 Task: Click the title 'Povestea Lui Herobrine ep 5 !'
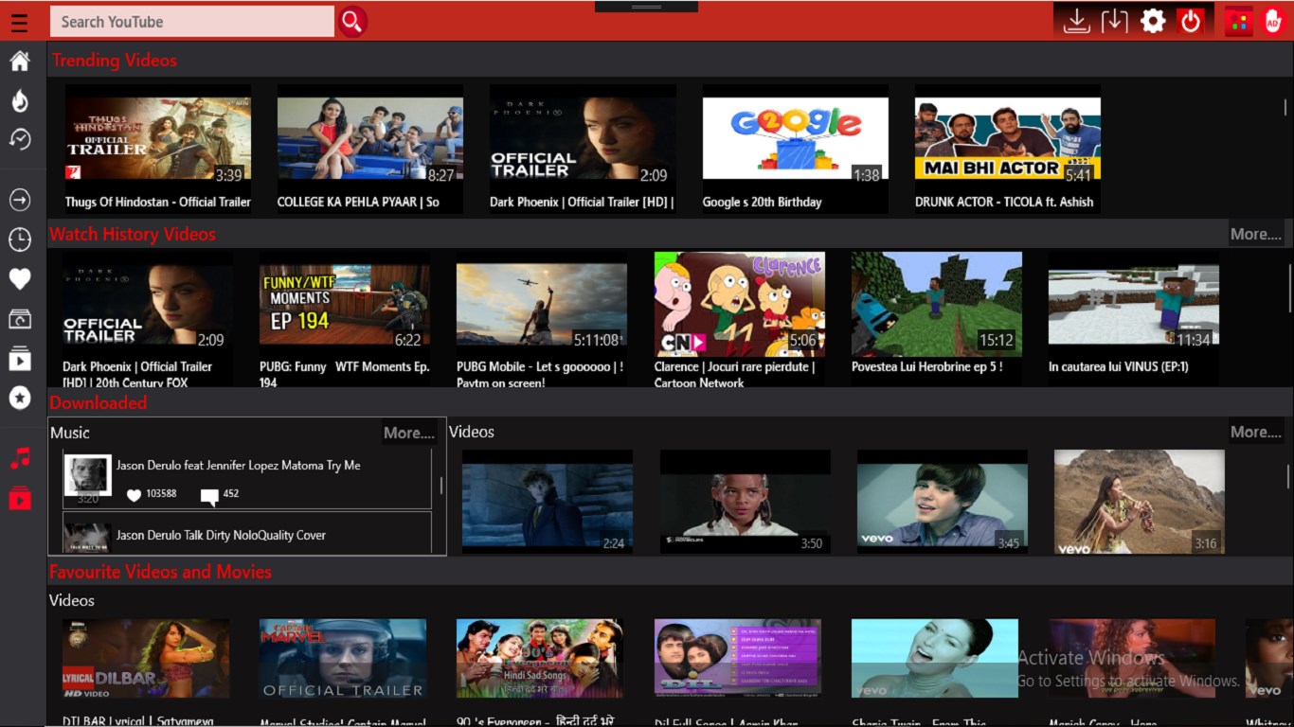[x=927, y=366]
